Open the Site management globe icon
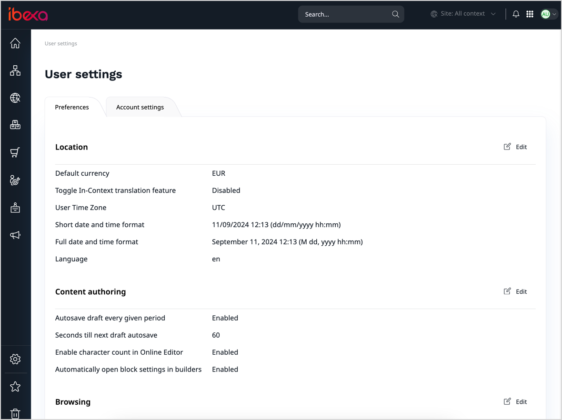 [x=15, y=98]
